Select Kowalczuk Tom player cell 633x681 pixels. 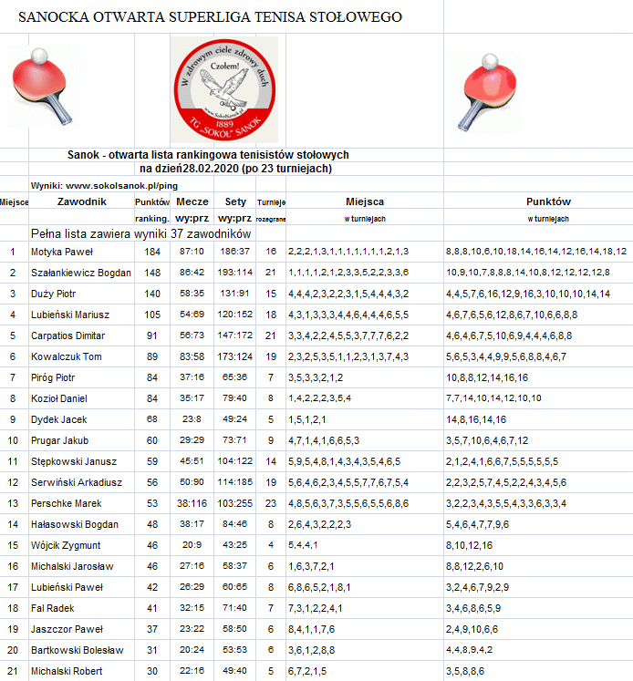(82, 357)
